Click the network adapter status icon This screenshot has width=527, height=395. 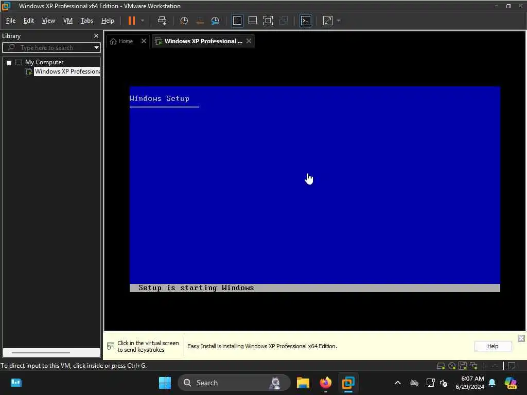click(x=474, y=366)
